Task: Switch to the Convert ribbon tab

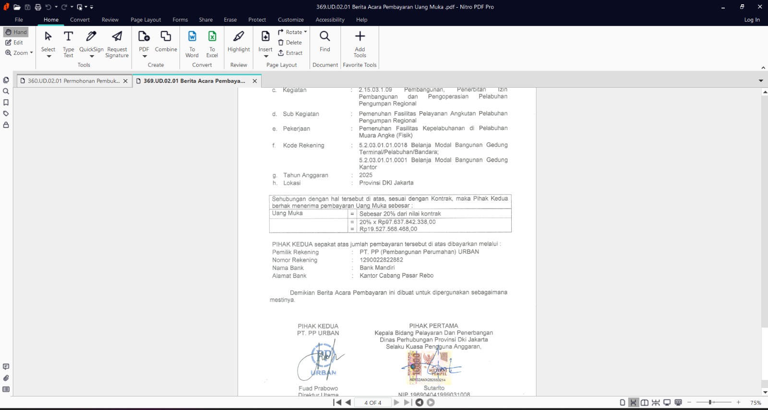Action: (x=80, y=20)
